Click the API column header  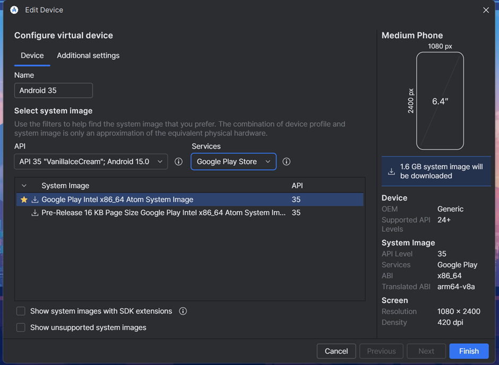(x=297, y=186)
